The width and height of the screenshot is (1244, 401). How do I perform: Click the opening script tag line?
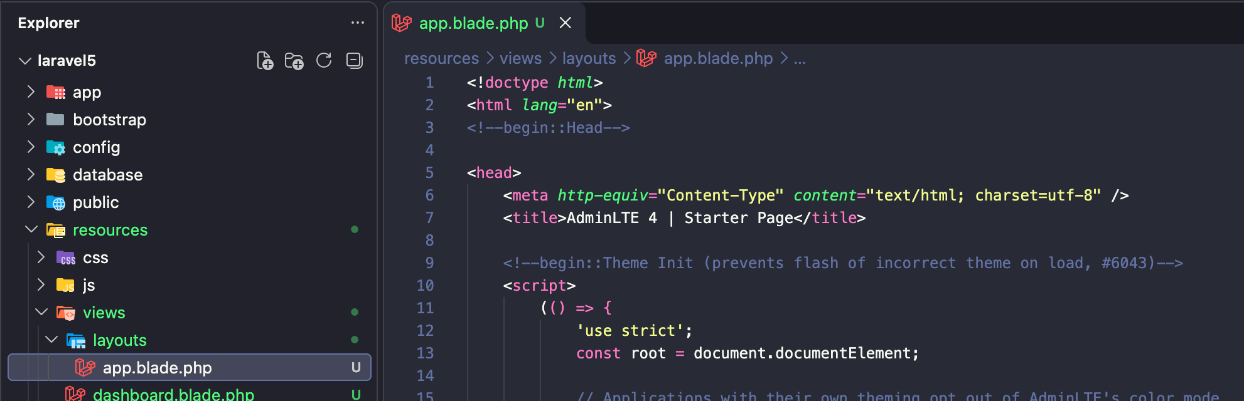539,286
